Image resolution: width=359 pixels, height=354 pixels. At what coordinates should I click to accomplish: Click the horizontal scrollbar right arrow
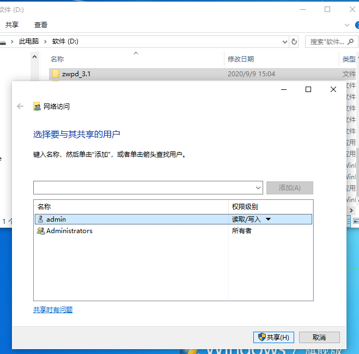(351, 210)
